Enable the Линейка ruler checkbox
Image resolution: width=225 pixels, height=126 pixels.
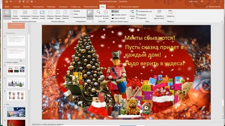tap(72, 11)
